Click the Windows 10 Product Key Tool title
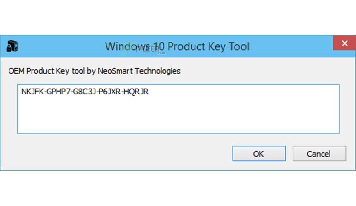 [x=177, y=46]
